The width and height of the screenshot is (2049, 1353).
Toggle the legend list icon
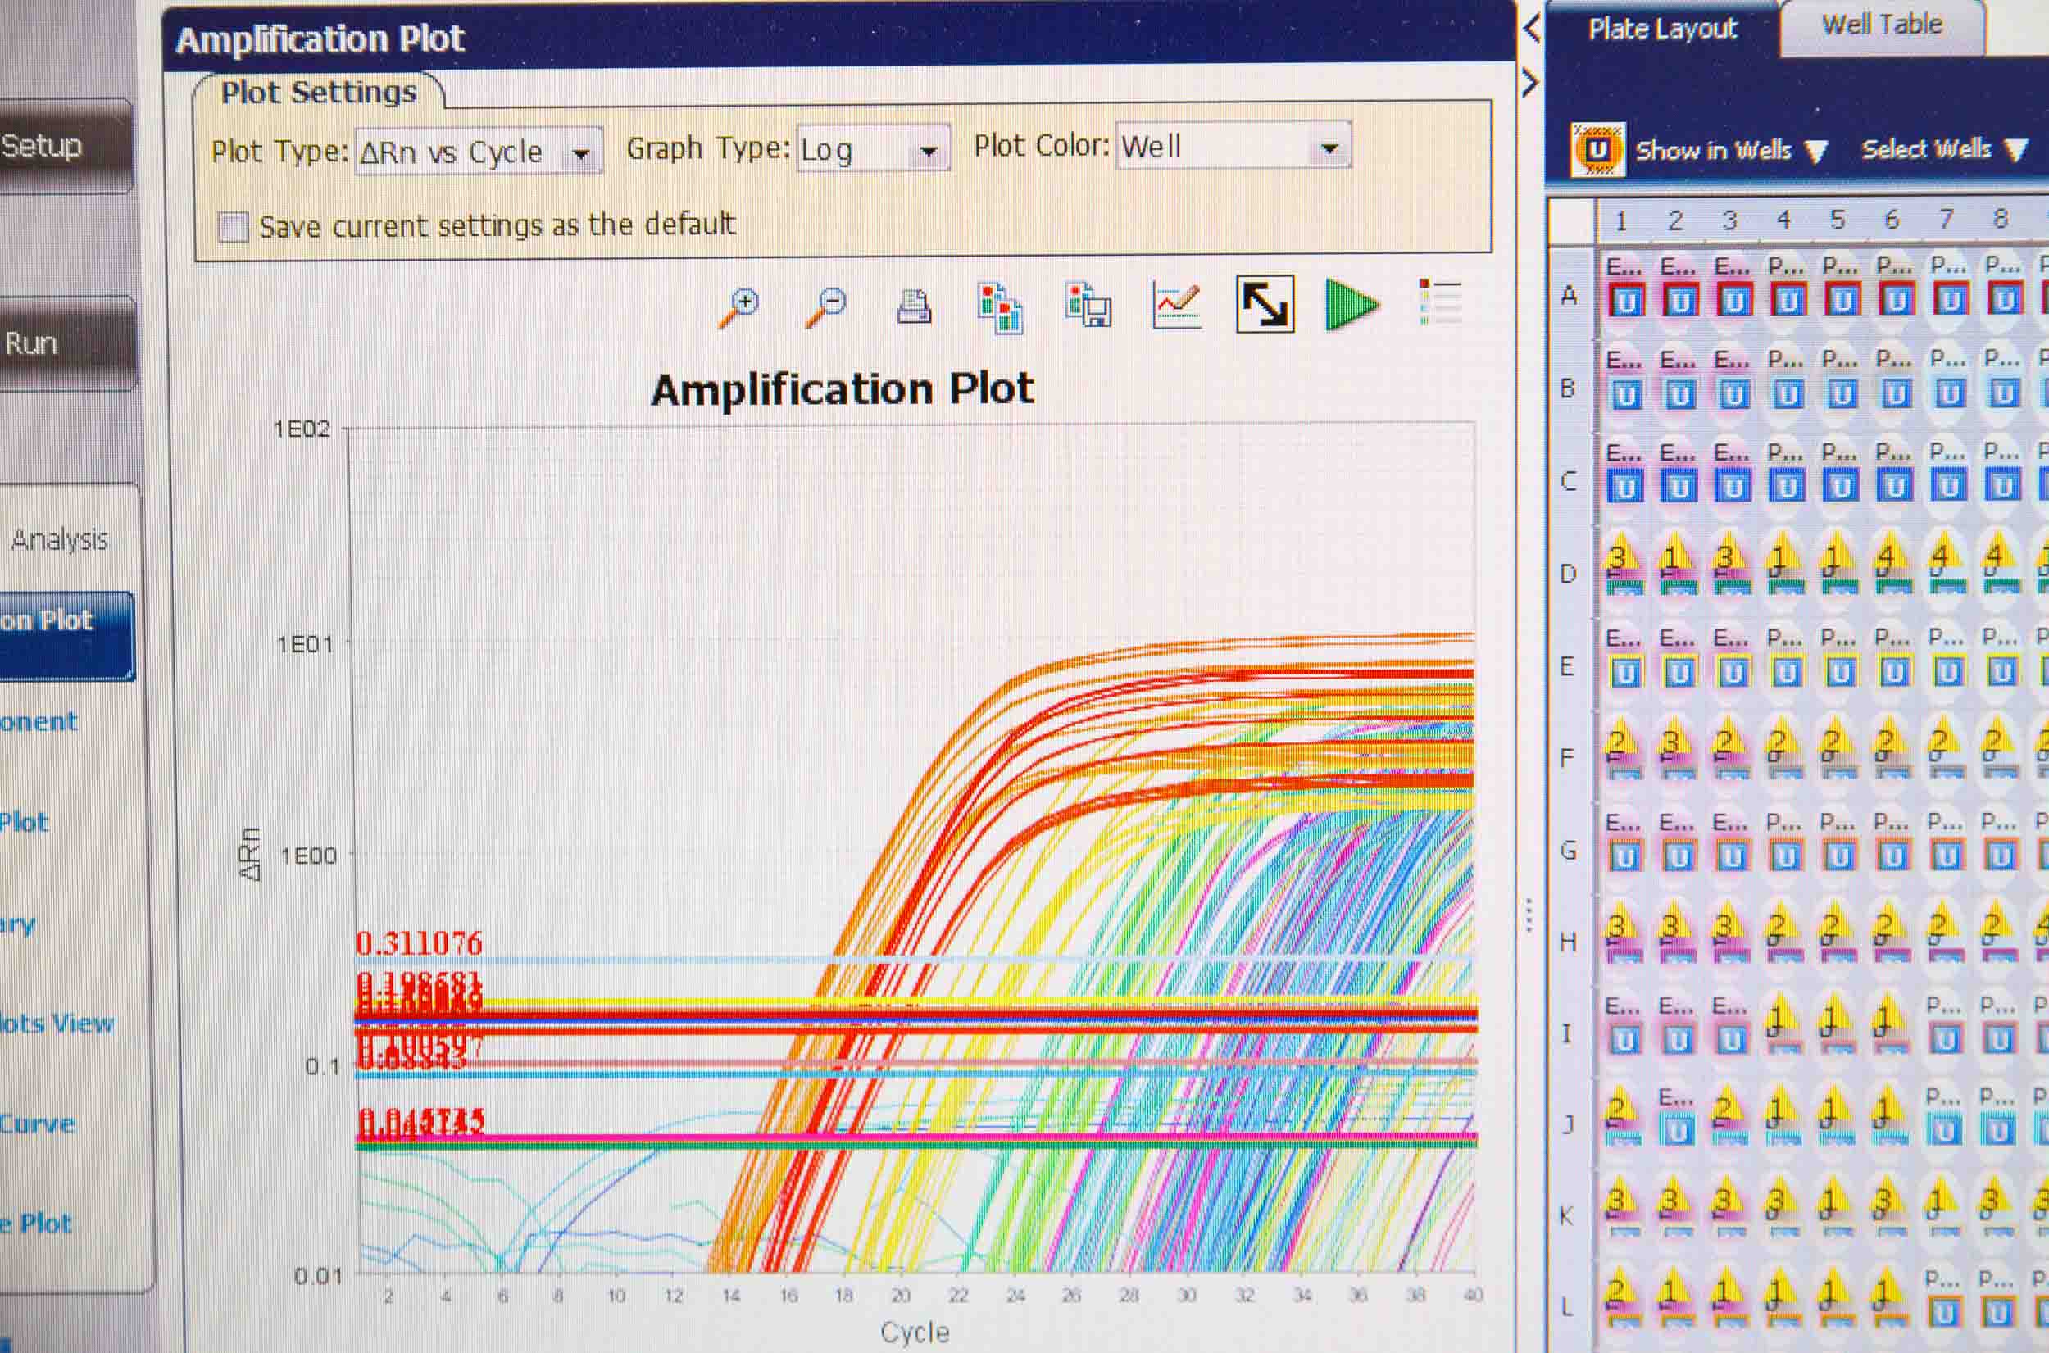click(1439, 302)
